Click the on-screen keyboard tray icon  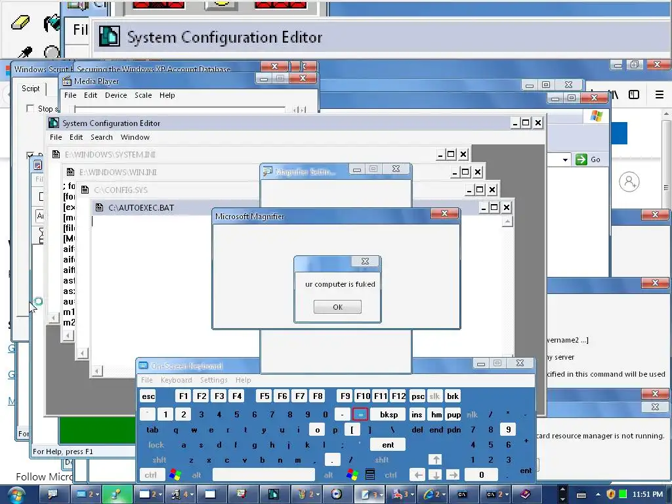pyautogui.click(x=581, y=495)
